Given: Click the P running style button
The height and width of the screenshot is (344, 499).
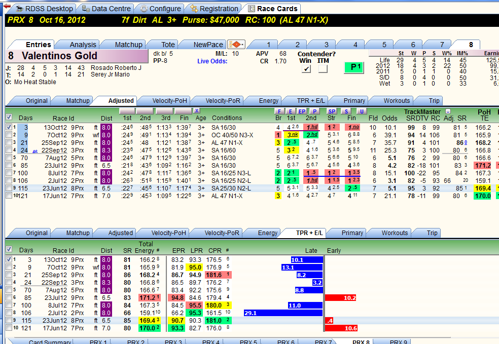Looking at the screenshot, I should 314,111.
